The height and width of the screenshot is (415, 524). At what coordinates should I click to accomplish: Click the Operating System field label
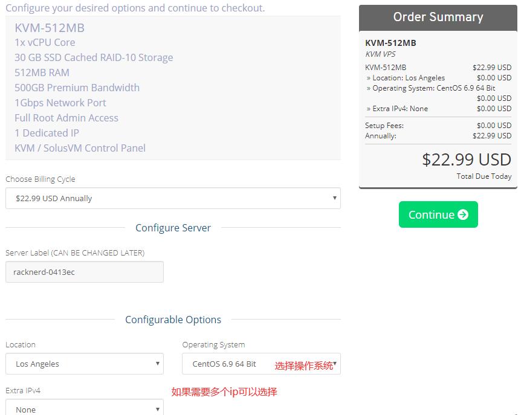pyautogui.click(x=213, y=344)
